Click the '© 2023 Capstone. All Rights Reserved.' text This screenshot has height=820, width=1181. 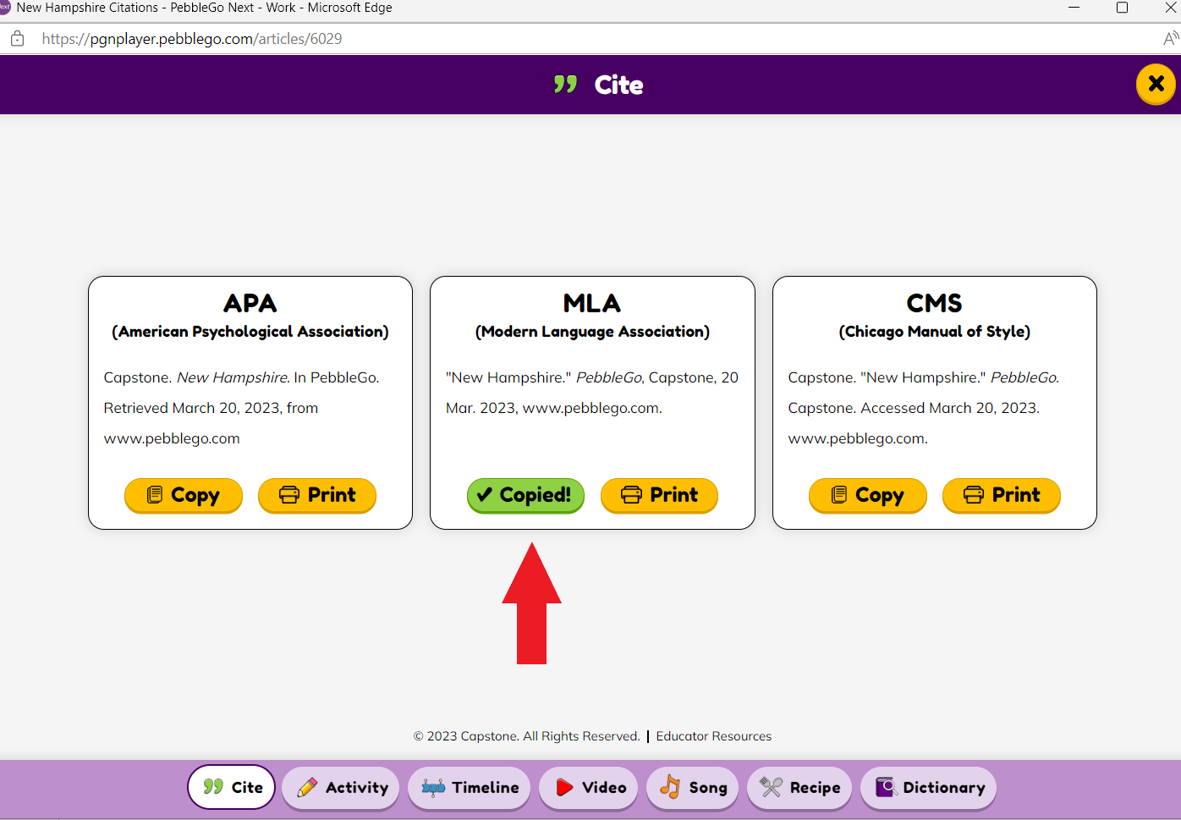526,736
